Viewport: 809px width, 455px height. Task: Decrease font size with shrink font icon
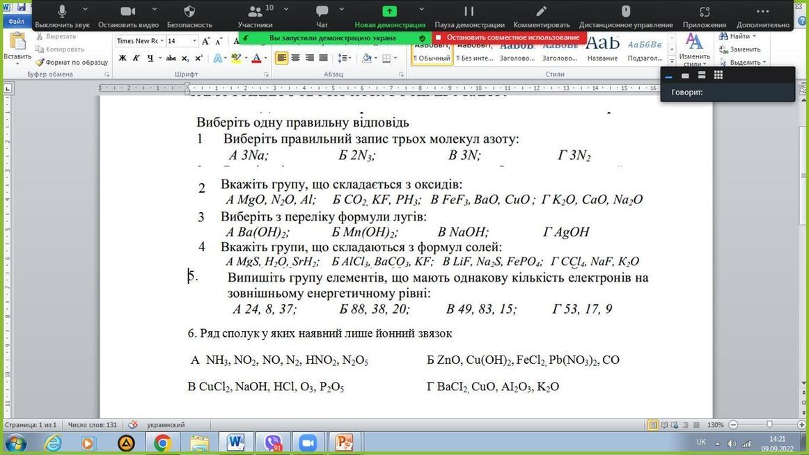[219, 41]
